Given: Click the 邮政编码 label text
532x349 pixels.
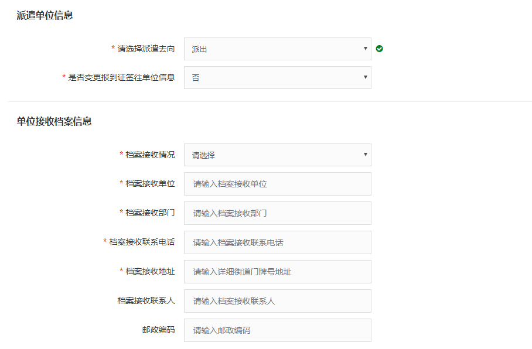Looking at the screenshot, I should pyautogui.click(x=158, y=330).
